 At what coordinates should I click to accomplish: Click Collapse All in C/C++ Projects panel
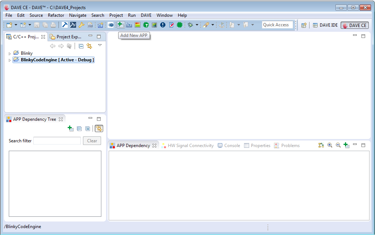tap(81, 46)
